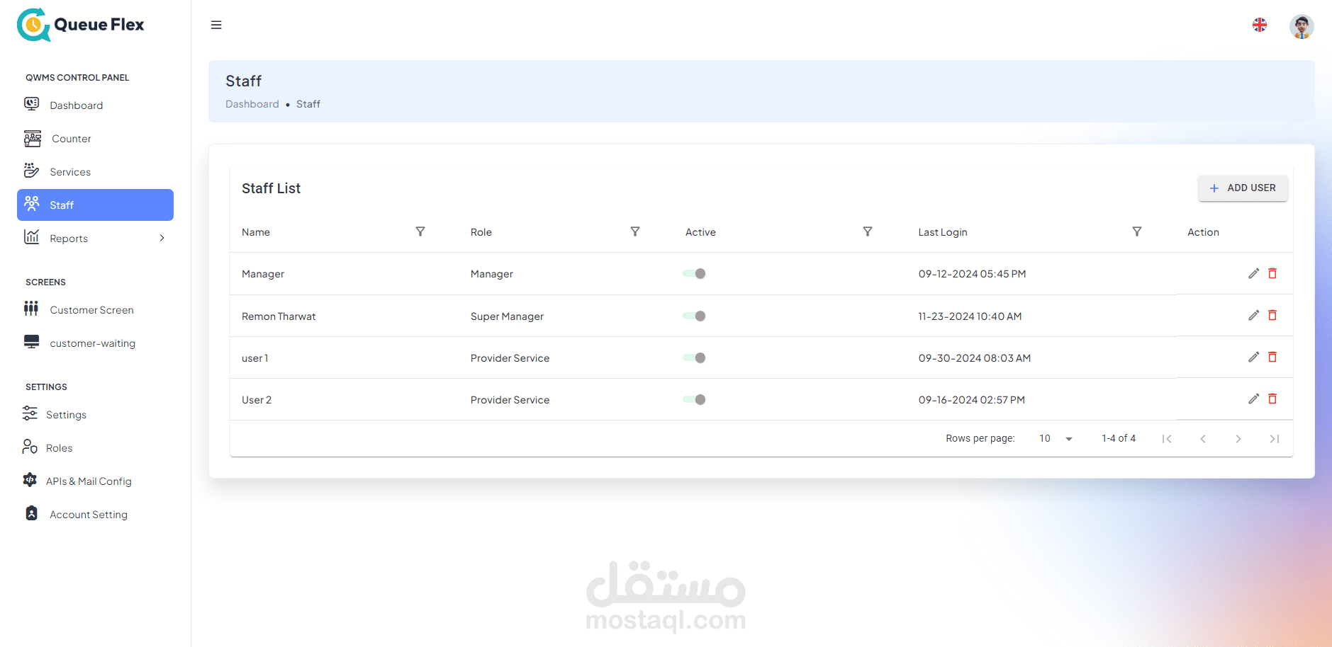Click the Dashboard sidebar icon
The image size is (1332, 647).
click(x=32, y=104)
